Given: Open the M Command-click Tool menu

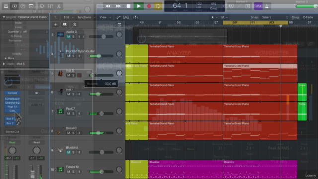Looking at the screenshot, I should click(x=224, y=17).
